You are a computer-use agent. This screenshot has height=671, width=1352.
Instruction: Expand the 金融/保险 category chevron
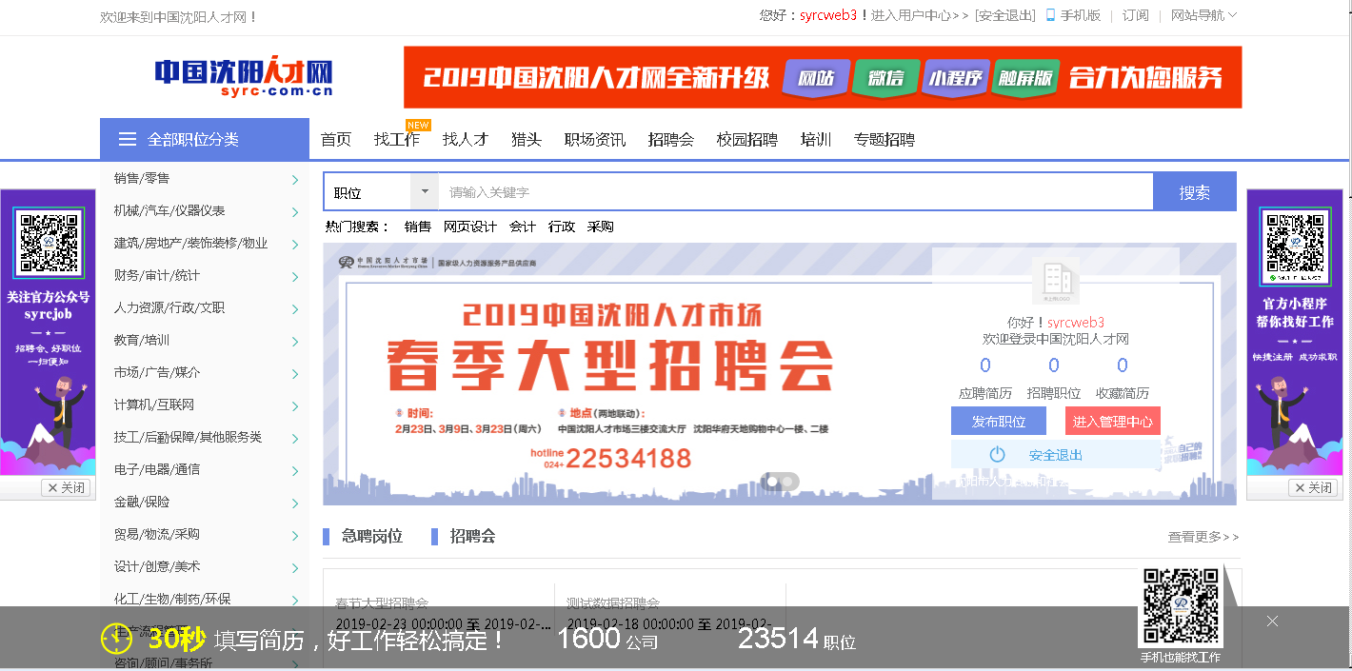pyautogui.click(x=295, y=503)
